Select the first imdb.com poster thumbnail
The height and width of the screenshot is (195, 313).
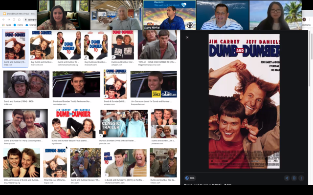coord(15,45)
